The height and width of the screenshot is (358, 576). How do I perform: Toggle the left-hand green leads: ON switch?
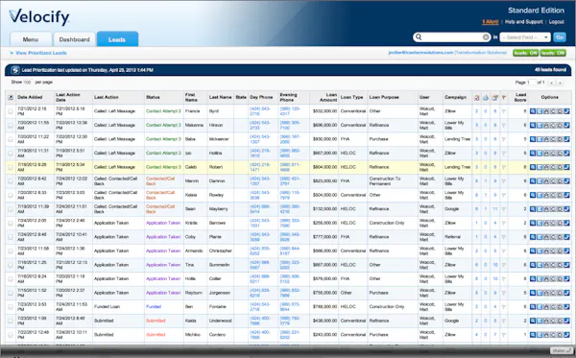[x=525, y=53]
